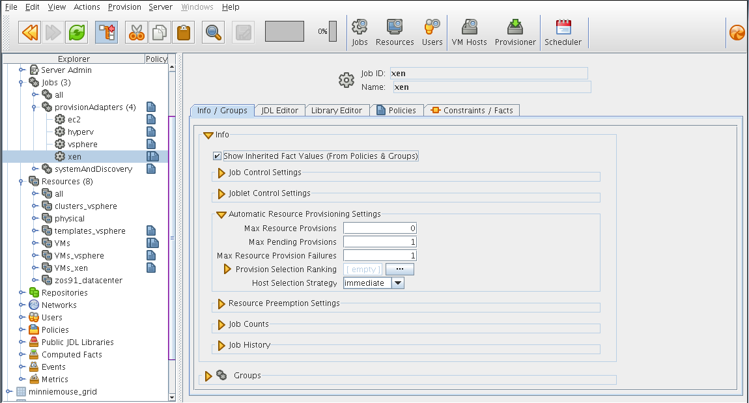Open the Provisioner view
The image size is (749, 403).
coord(515,33)
